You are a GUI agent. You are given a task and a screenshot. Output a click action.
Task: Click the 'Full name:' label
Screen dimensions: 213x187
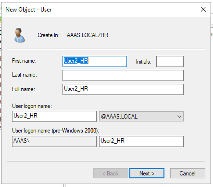point(24,89)
